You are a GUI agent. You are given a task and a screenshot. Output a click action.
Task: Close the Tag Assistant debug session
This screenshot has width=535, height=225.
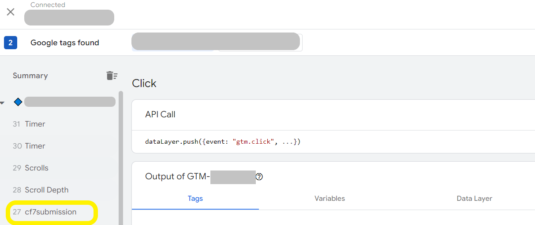11,12
